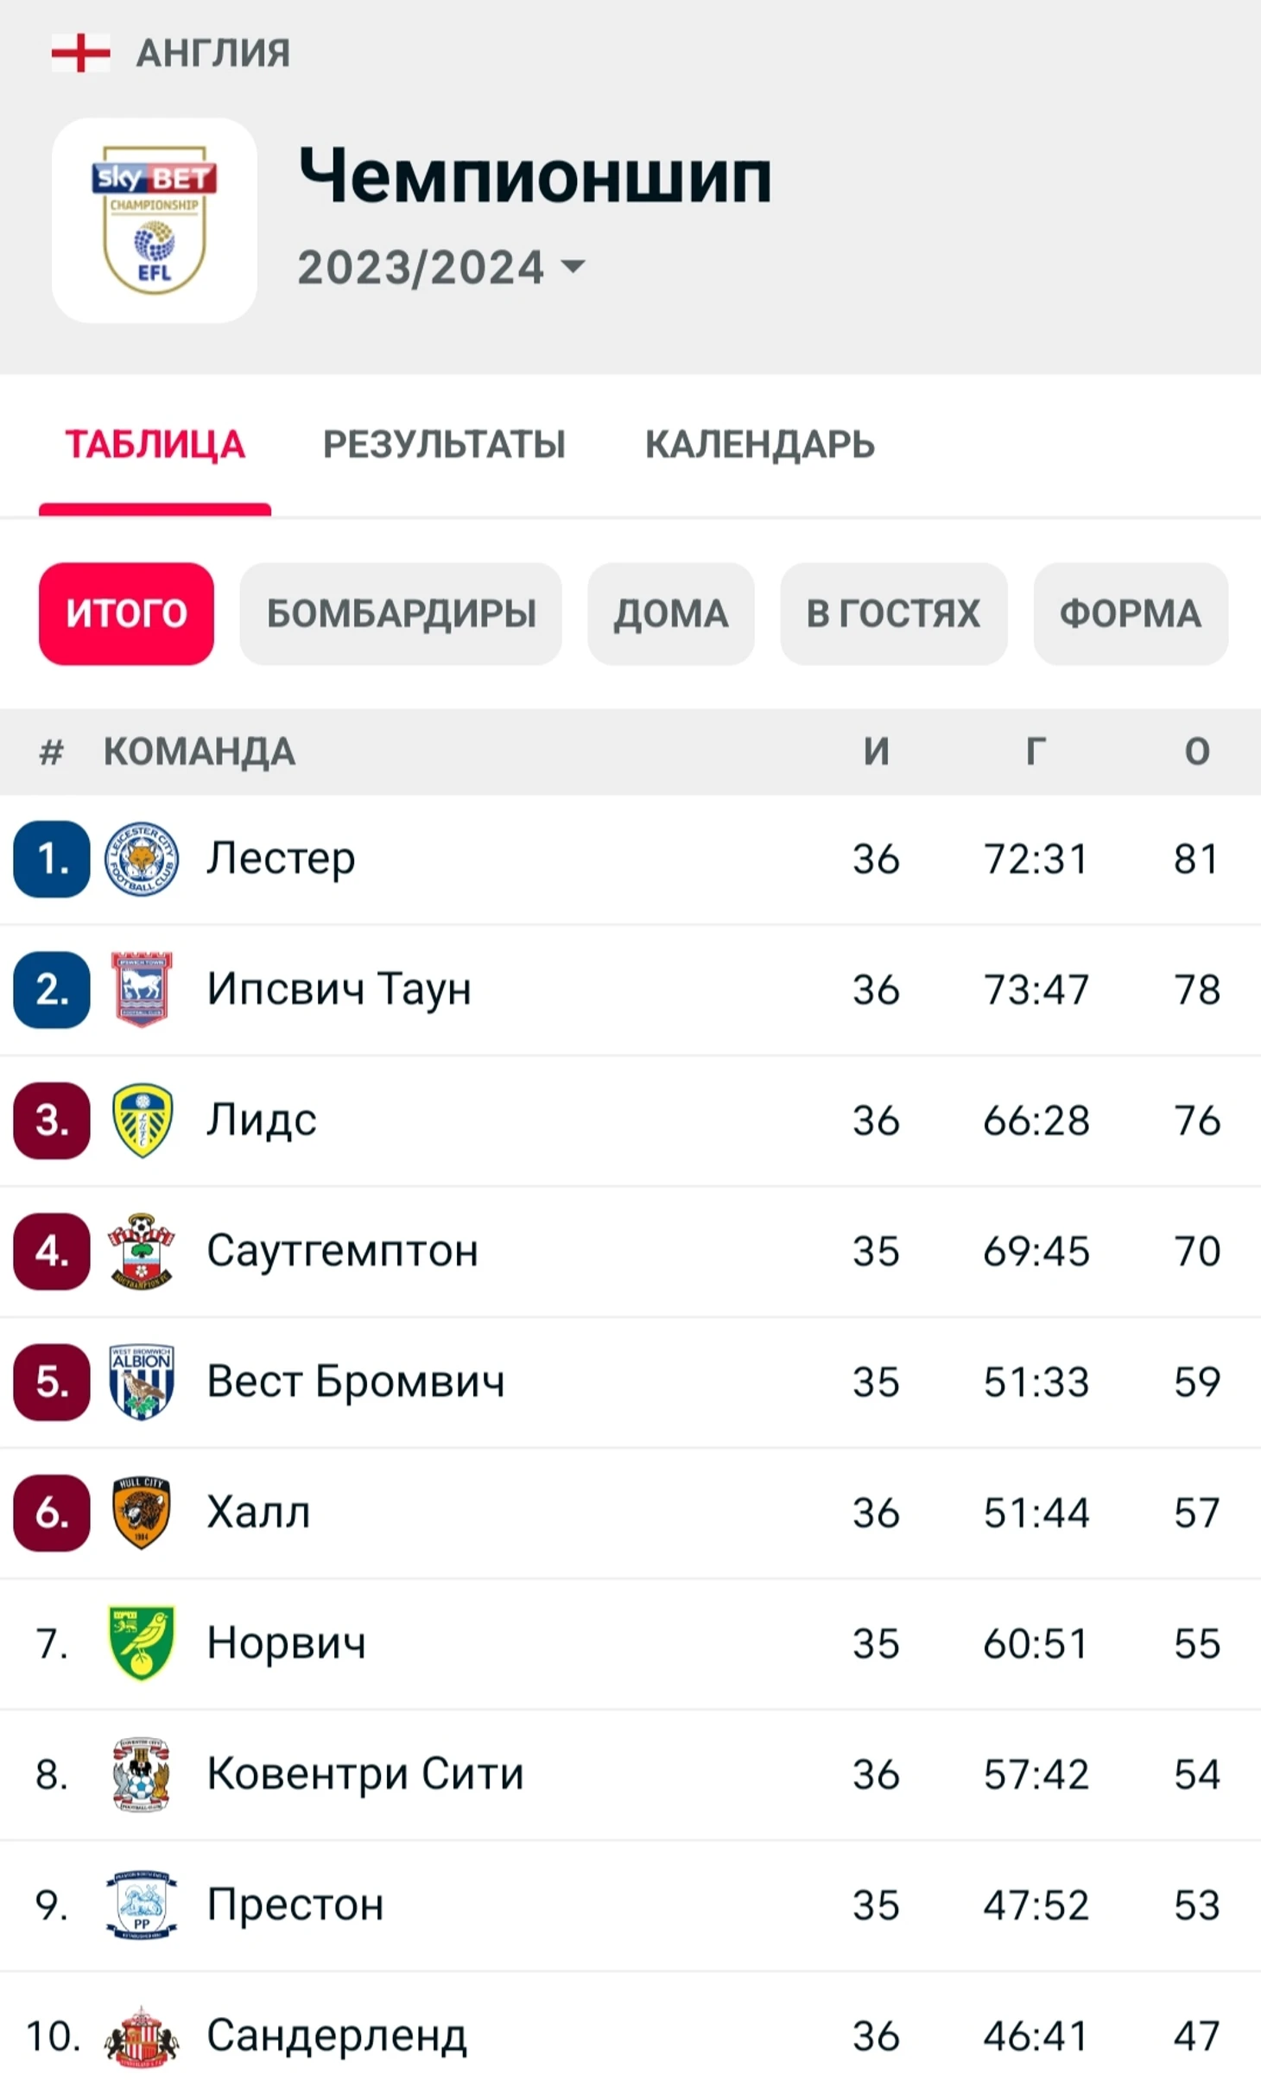This screenshot has height=2094, width=1261.
Task: Open the 2023/2024 season dropdown
Action: pyautogui.click(x=440, y=267)
